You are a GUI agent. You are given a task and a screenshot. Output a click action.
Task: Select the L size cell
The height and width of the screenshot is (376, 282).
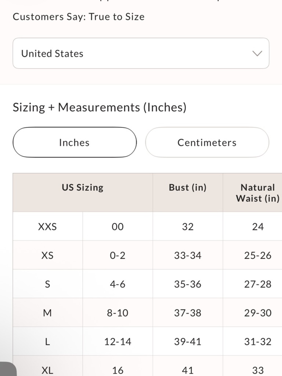[47, 342]
